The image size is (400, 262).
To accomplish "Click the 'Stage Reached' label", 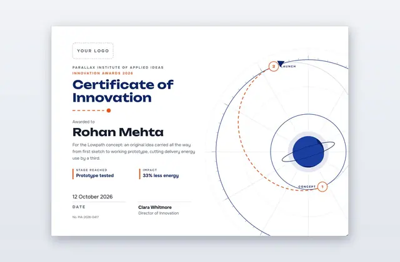I will [92, 170].
